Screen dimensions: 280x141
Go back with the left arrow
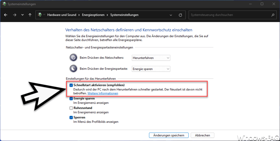click(x=6, y=15)
